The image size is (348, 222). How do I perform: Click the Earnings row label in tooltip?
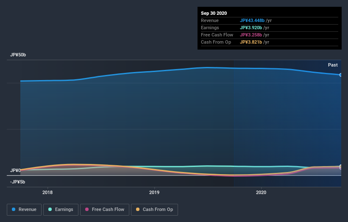[x=210, y=28]
